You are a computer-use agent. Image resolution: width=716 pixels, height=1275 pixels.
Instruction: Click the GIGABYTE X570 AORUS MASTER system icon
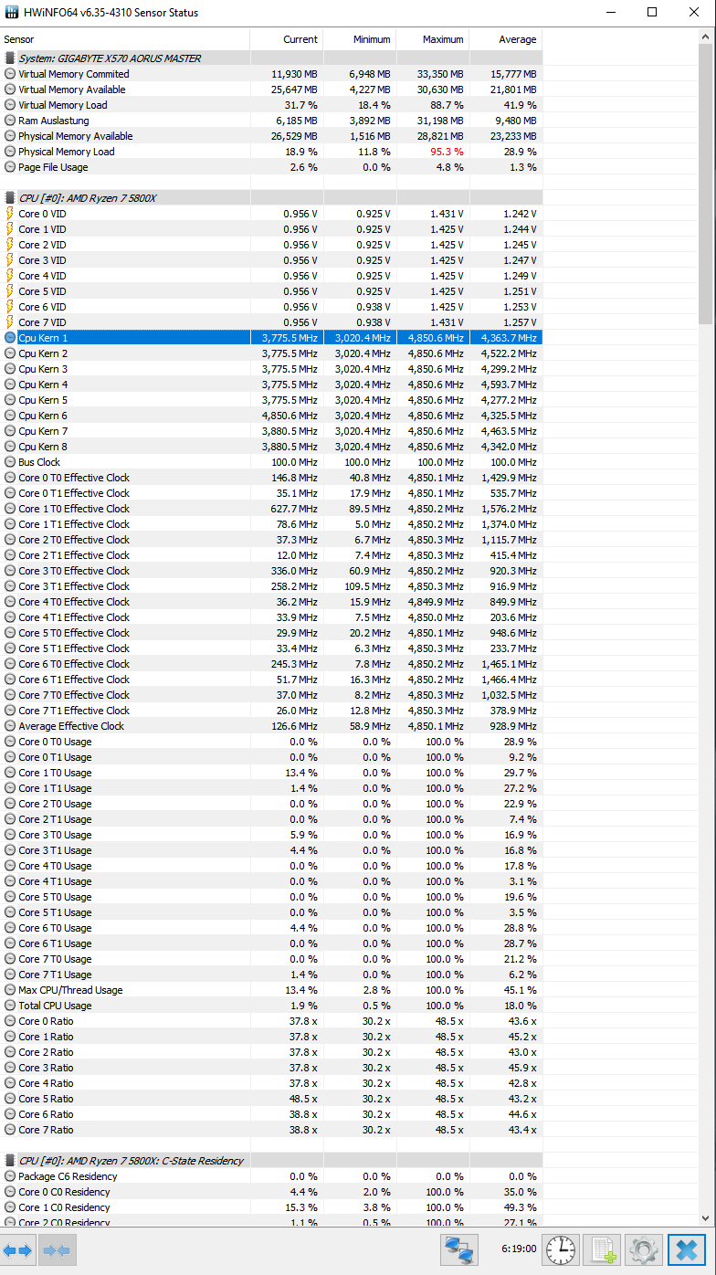click(10, 58)
